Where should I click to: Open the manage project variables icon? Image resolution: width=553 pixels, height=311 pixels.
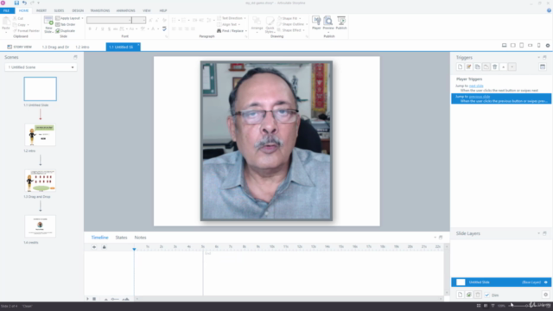[543, 67]
